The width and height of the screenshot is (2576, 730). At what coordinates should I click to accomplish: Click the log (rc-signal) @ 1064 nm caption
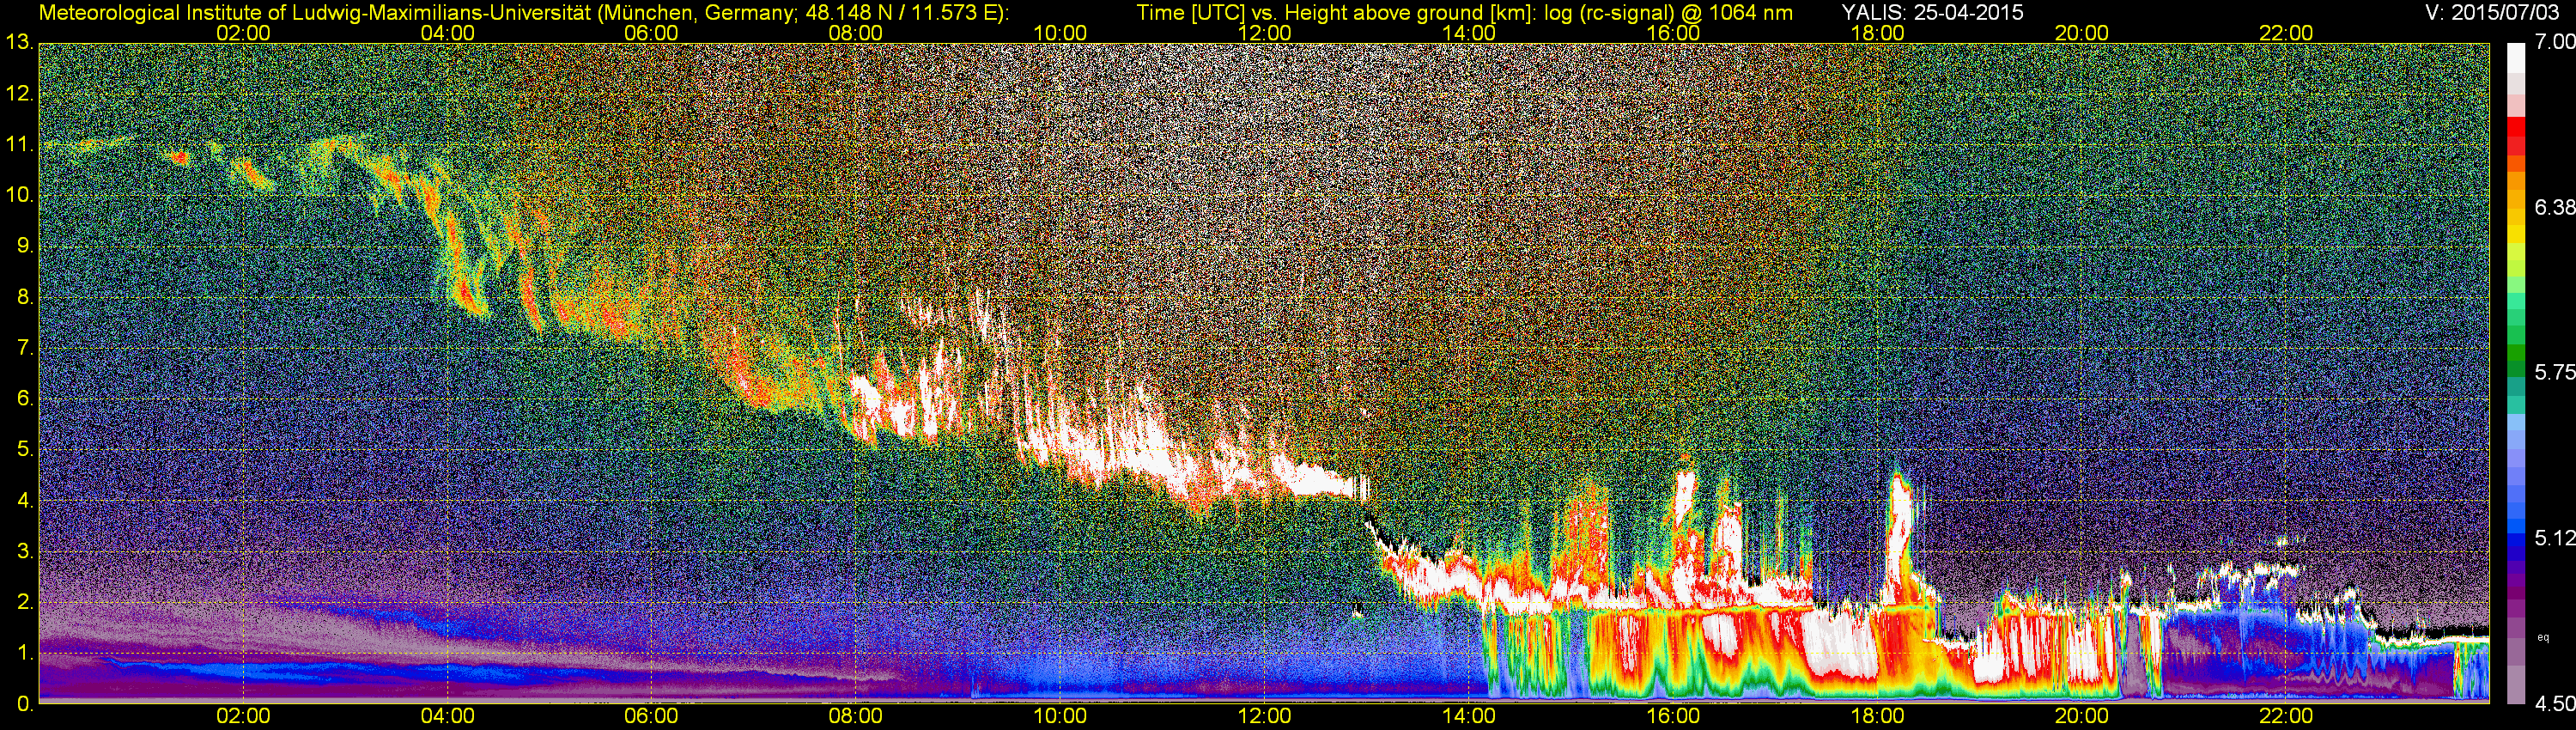[x=1669, y=12]
